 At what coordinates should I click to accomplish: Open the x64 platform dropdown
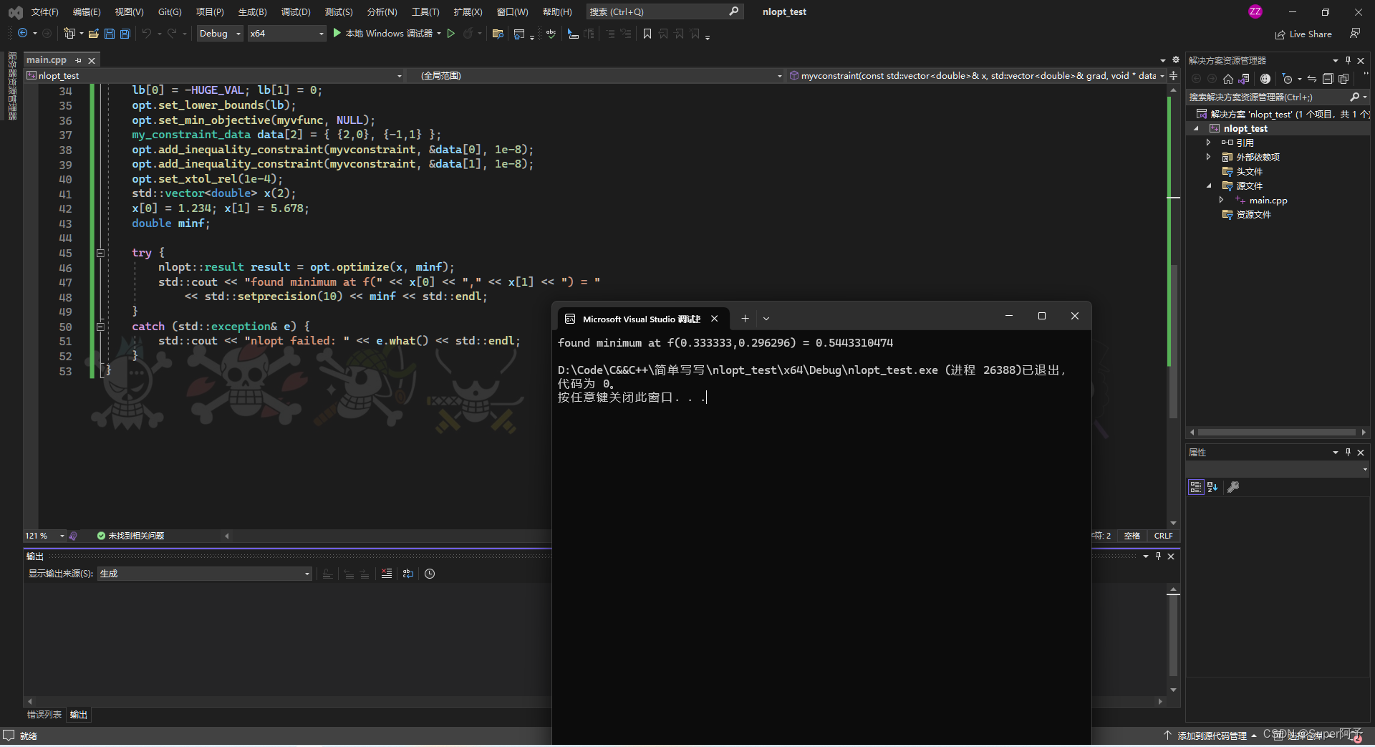[286, 34]
